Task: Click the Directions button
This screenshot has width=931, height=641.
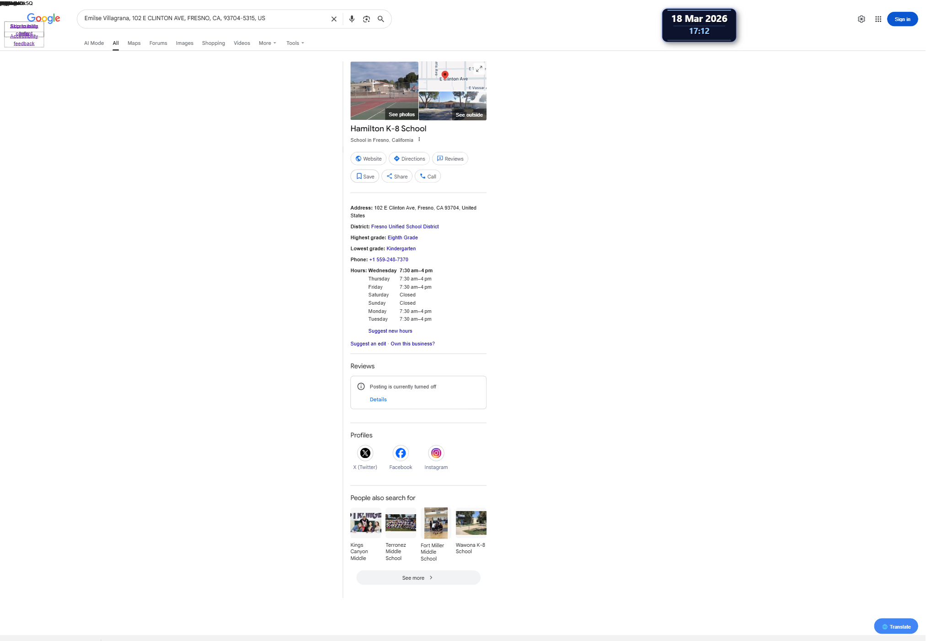Action: pos(409,159)
